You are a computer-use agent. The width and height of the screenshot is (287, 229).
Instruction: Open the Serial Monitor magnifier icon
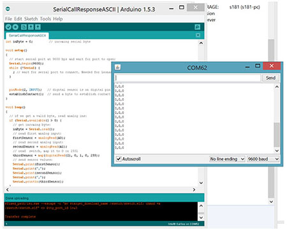coord(197,27)
